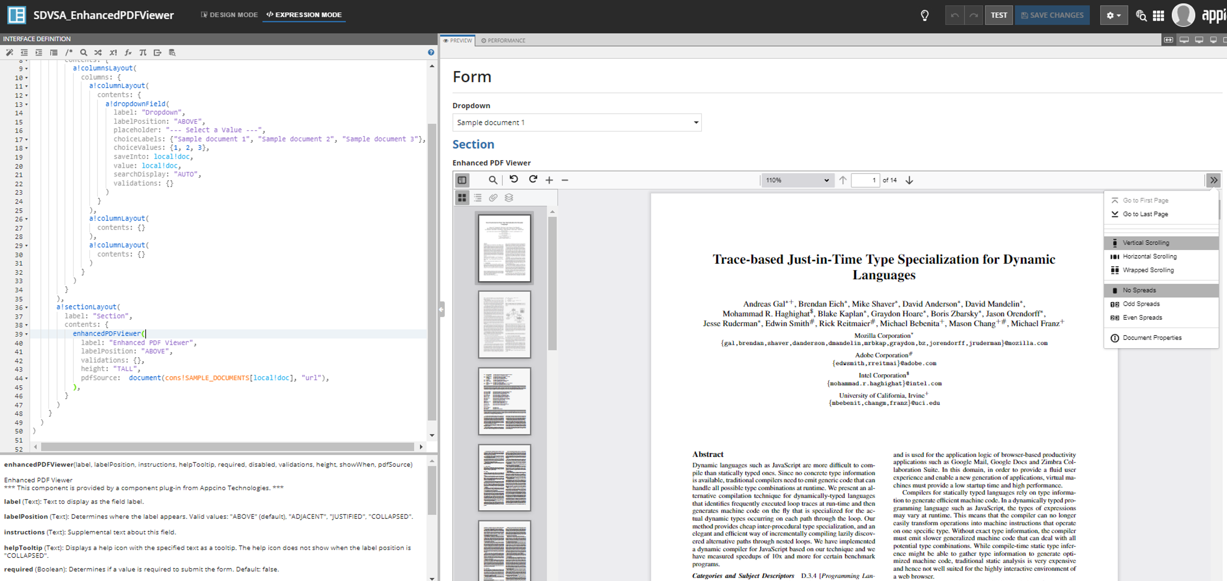The image size is (1227, 581).
Task: Click the shuffle arrows editor icon
Action: pos(98,52)
